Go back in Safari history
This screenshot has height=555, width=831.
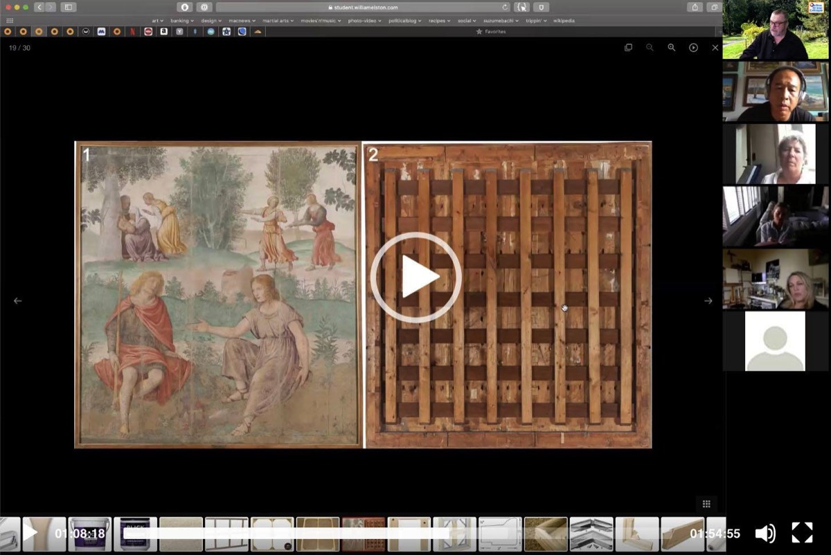click(39, 7)
